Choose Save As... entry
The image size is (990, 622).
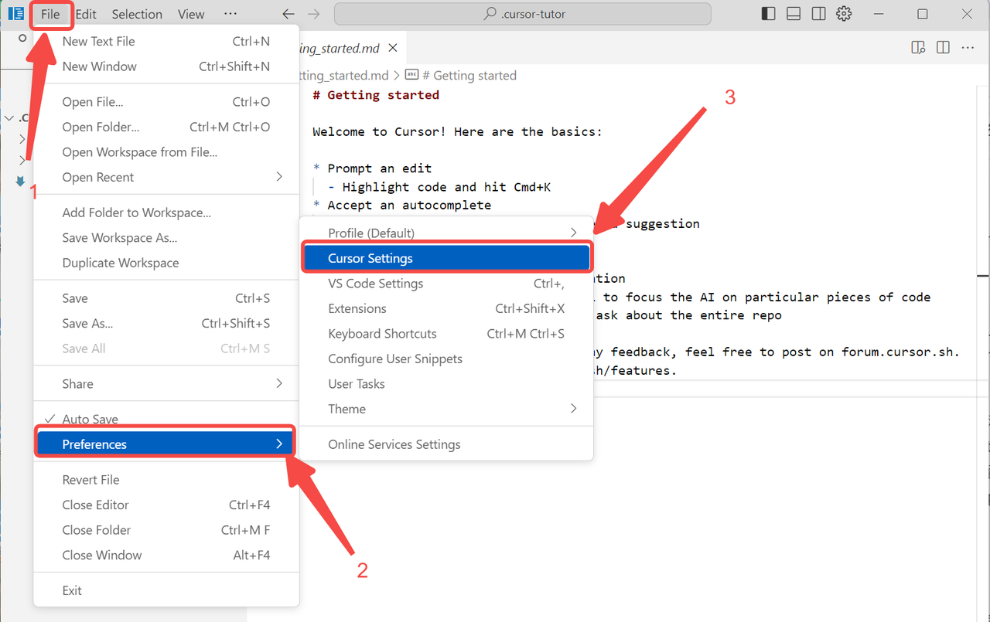166,324
